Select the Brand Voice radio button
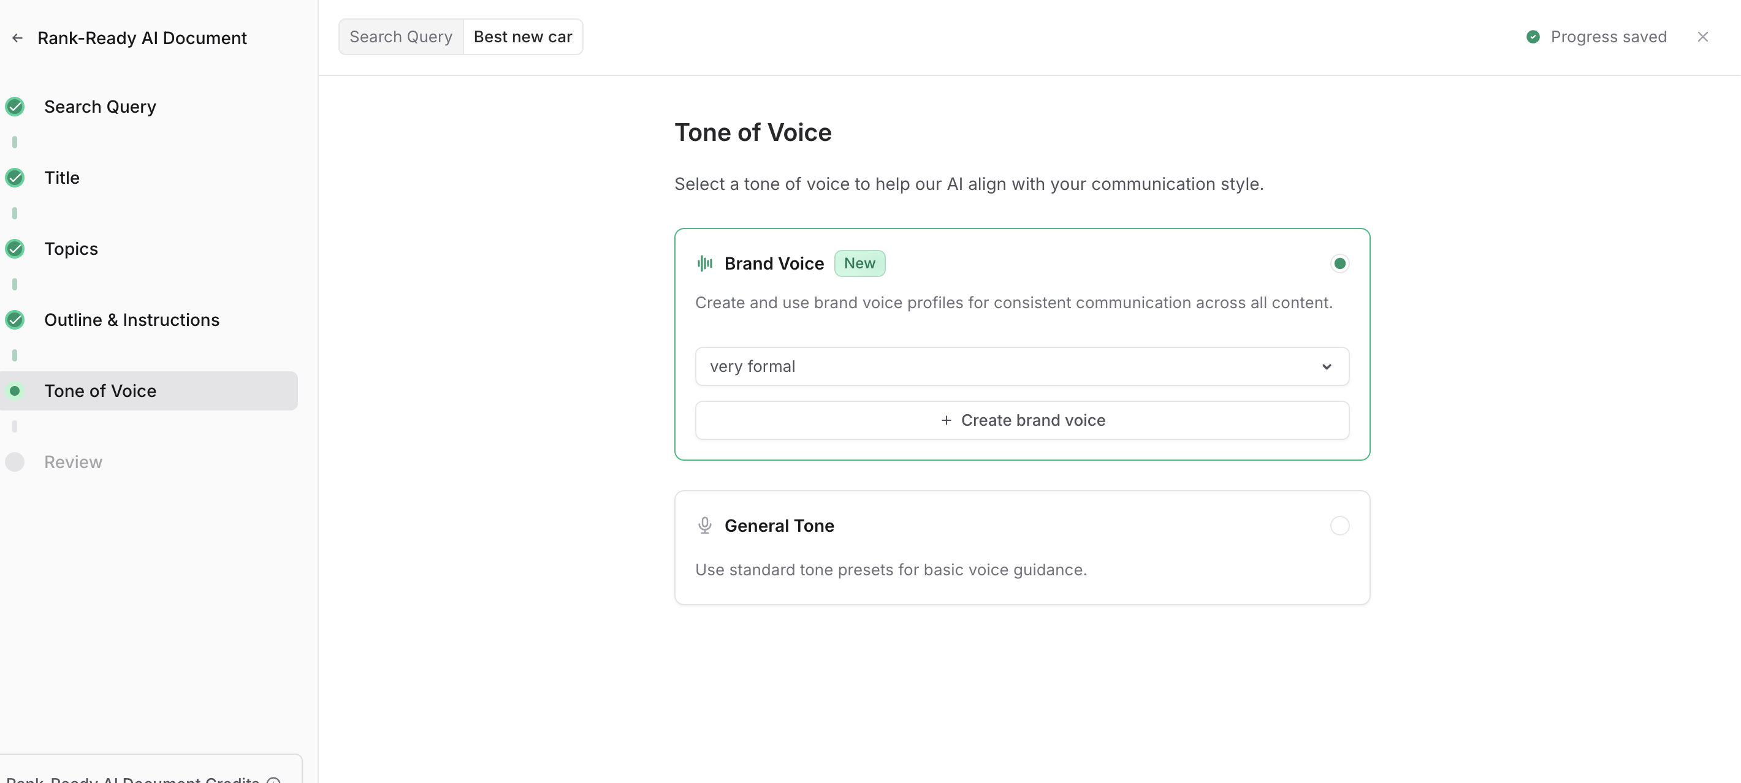This screenshot has height=783, width=1741. pyautogui.click(x=1339, y=263)
